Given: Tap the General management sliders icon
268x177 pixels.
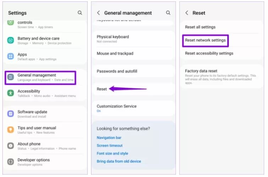Looking at the screenshot, I should (x=11, y=77).
